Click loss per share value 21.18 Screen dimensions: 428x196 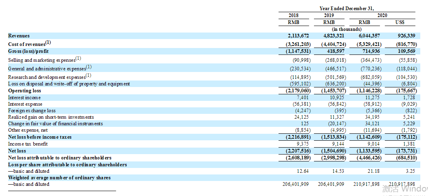(374, 171)
